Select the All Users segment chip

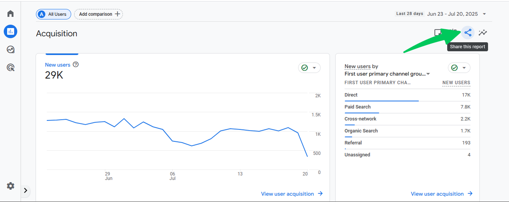(53, 14)
